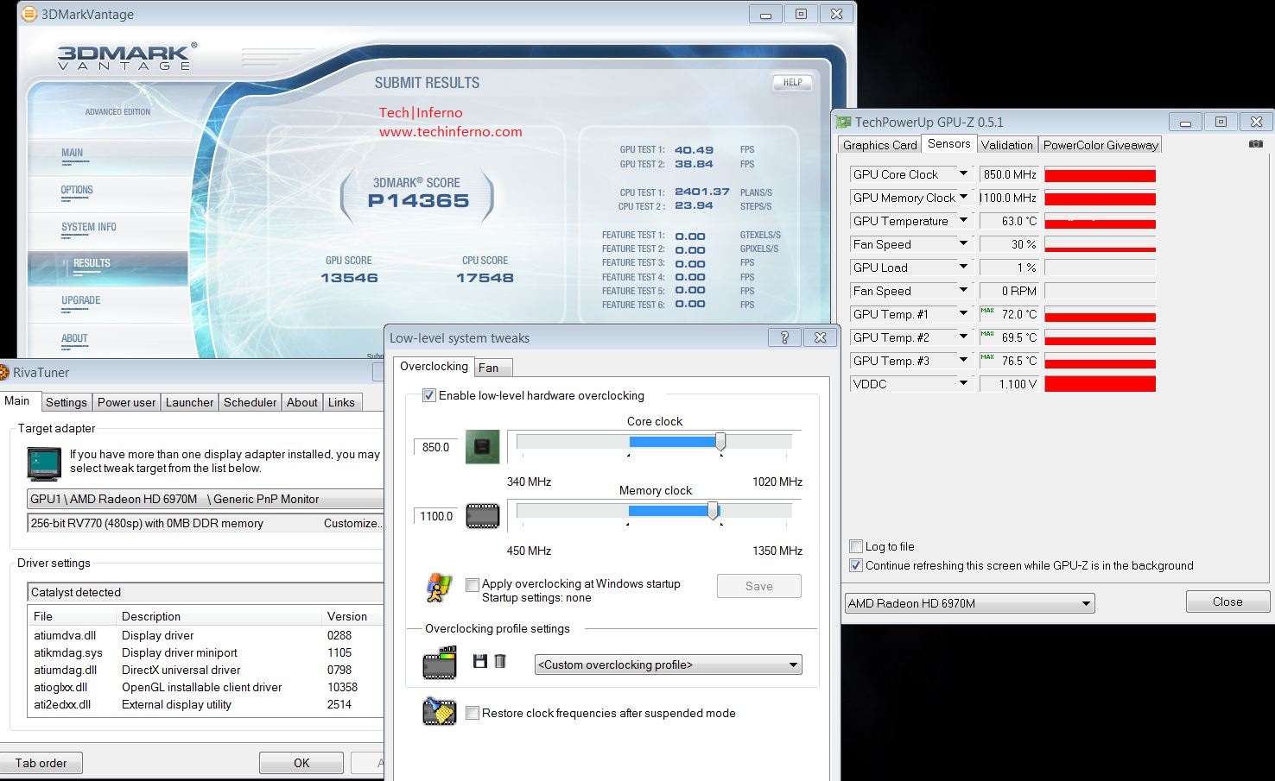Open the VDDC sensor dropdown

click(x=963, y=384)
